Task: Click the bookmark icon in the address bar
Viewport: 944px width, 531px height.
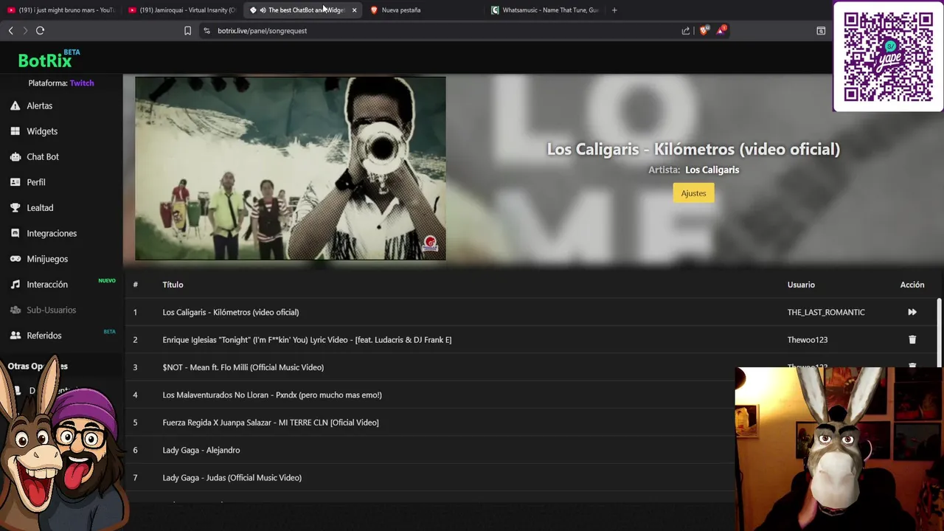Action: [187, 30]
